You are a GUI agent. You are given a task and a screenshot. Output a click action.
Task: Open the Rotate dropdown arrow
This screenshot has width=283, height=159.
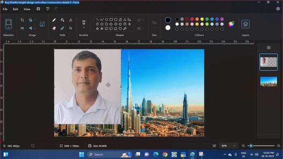click(x=34, y=20)
